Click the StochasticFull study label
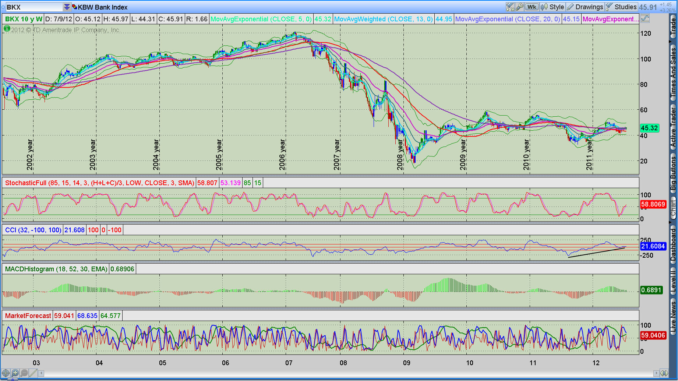 pyautogui.click(x=100, y=183)
